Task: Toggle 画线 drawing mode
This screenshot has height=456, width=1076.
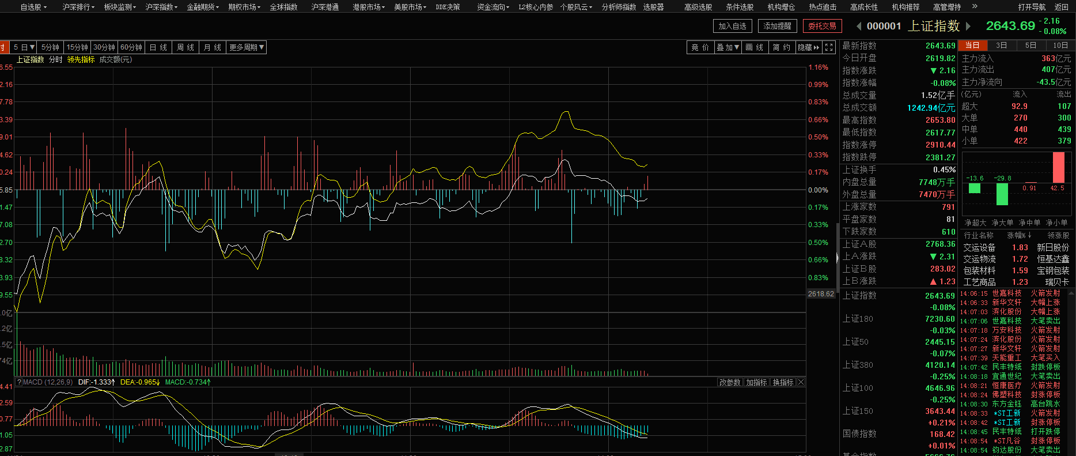Action: point(754,47)
